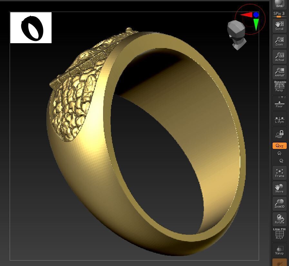The width and height of the screenshot is (289, 266).
Task: Click the green Y-axis cone
Action: 256,24
